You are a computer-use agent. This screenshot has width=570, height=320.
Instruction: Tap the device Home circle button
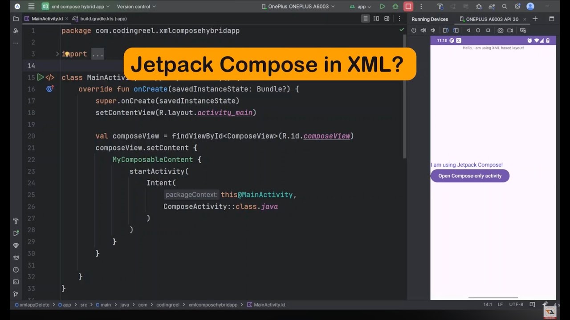pyautogui.click(x=478, y=30)
